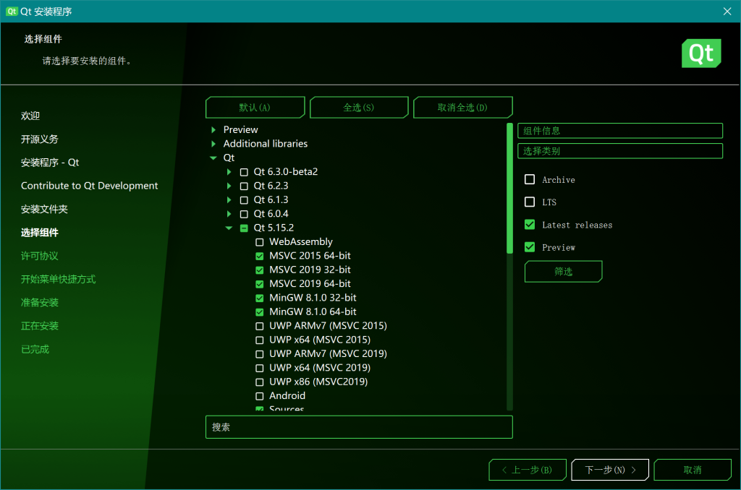Tick the Qt 6.3.0-beta2 checkbox
Screen dimensions: 741x490
[244, 172]
